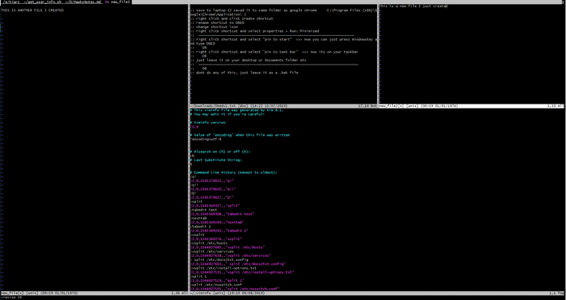The height and width of the screenshot is (300, 566).
Task: Click the Obedv1.txt window status bar
Action: pos(283,106)
